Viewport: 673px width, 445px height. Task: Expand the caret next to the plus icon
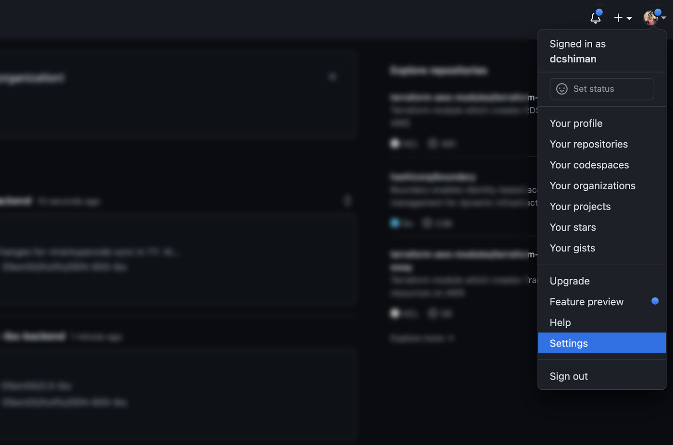click(629, 18)
